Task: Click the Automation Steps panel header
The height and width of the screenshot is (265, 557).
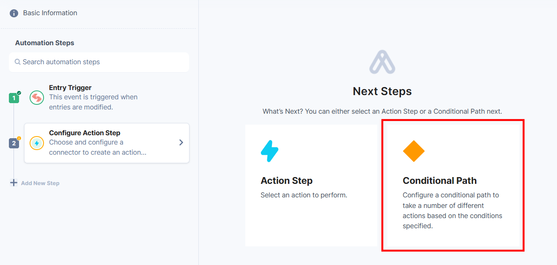Action: (44, 43)
